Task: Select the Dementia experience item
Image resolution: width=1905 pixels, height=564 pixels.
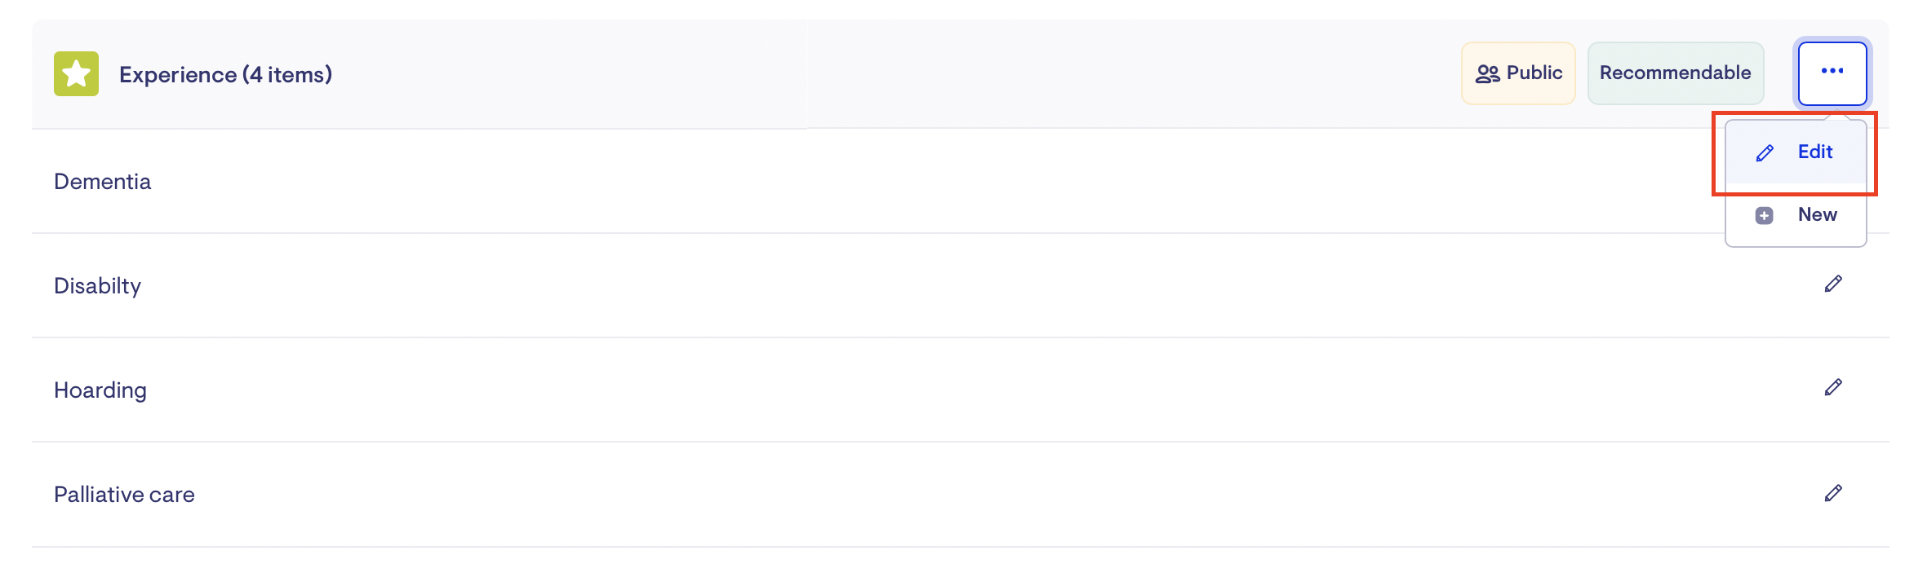Action: 103,182
